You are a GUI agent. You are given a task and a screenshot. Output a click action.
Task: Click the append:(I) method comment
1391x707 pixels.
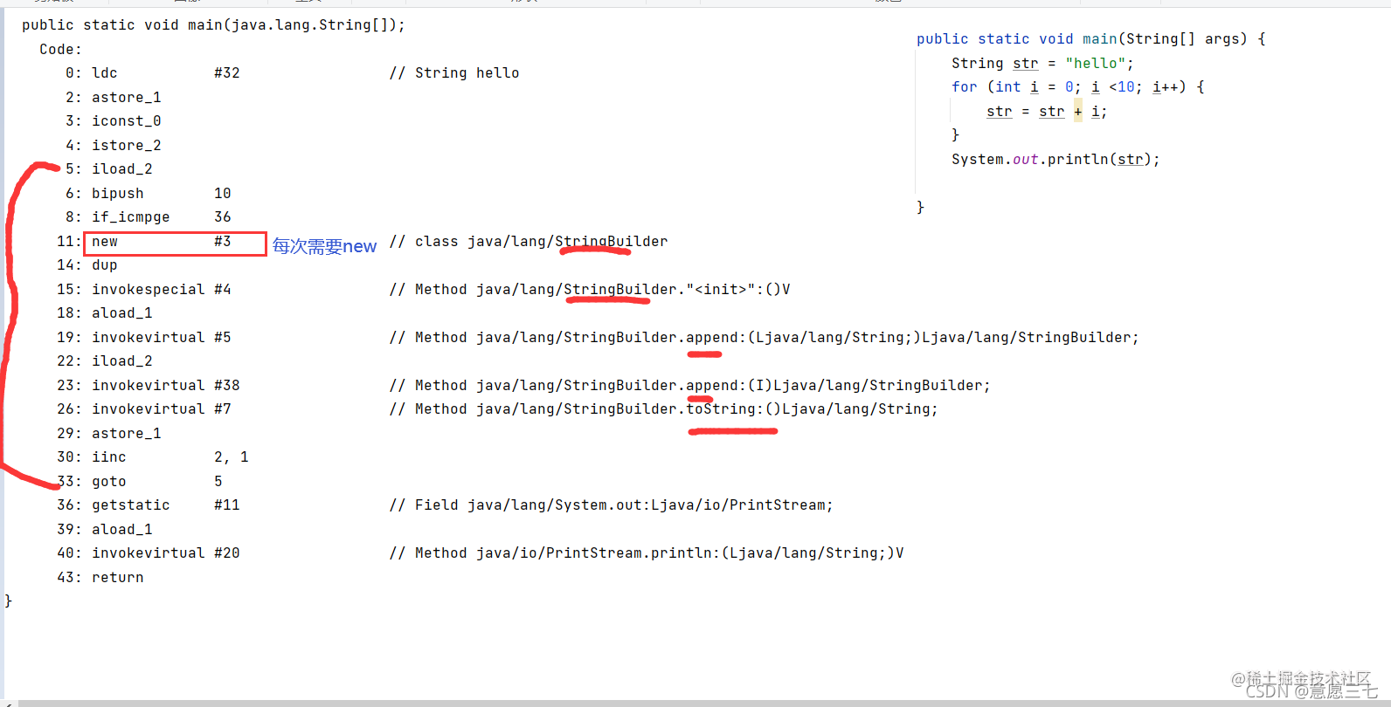point(690,386)
